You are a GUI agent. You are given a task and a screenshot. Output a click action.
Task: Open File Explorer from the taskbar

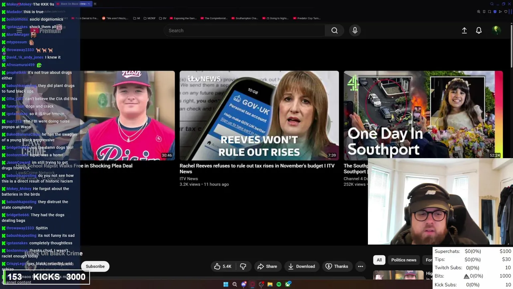click(270, 285)
